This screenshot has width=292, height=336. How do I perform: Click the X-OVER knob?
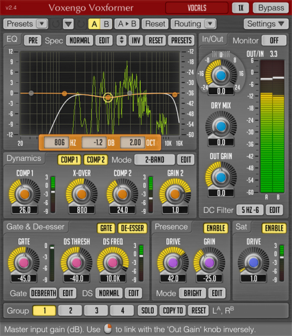(x=82, y=194)
